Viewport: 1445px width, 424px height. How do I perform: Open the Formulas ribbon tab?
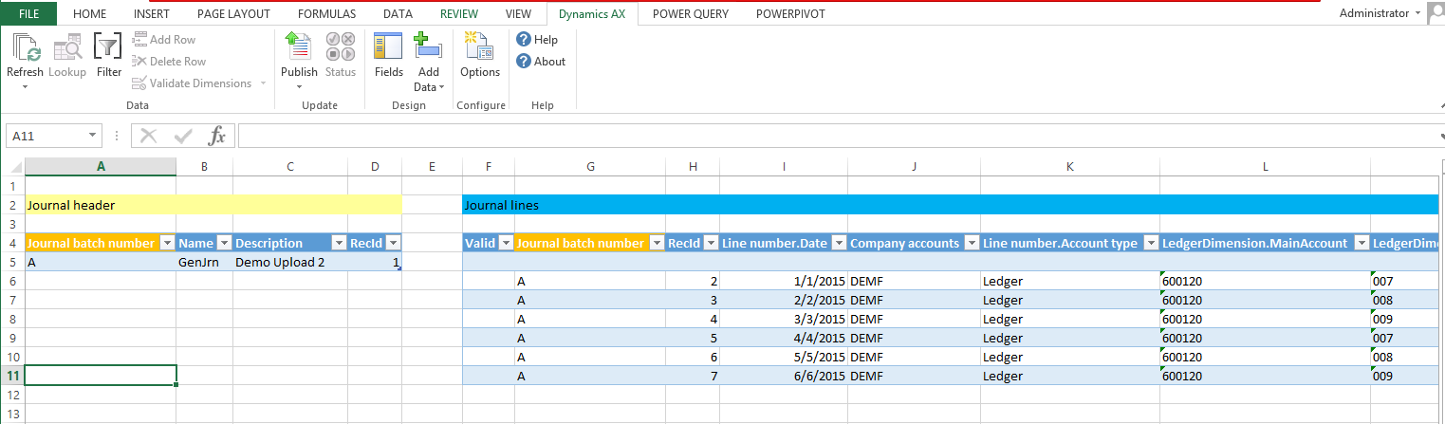click(326, 14)
